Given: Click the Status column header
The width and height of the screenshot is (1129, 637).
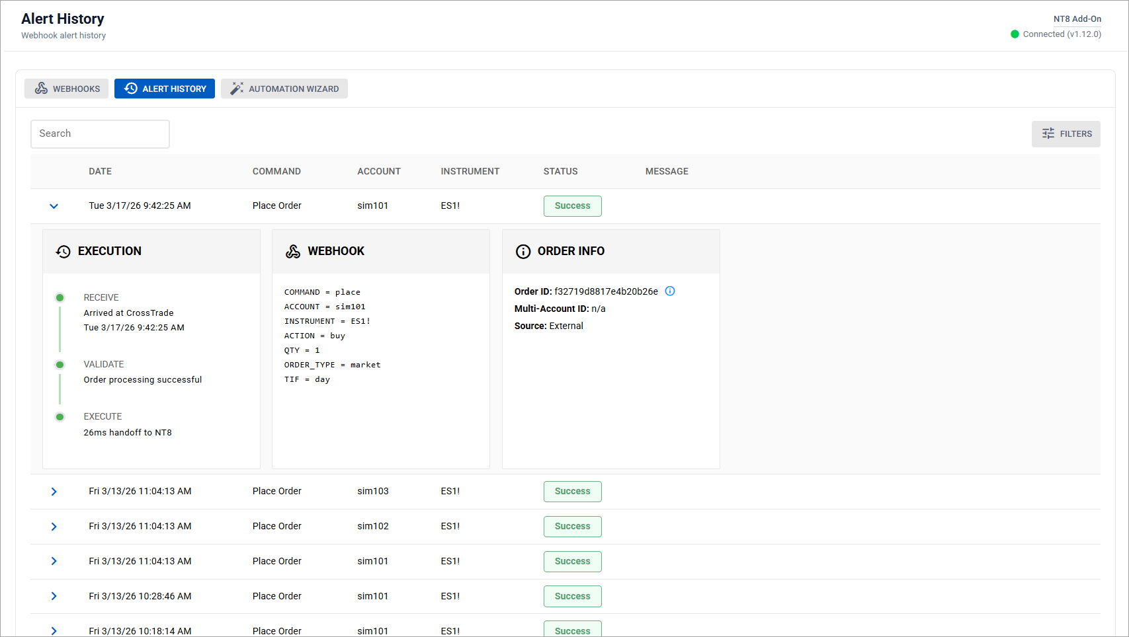Looking at the screenshot, I should coord(560,172).
